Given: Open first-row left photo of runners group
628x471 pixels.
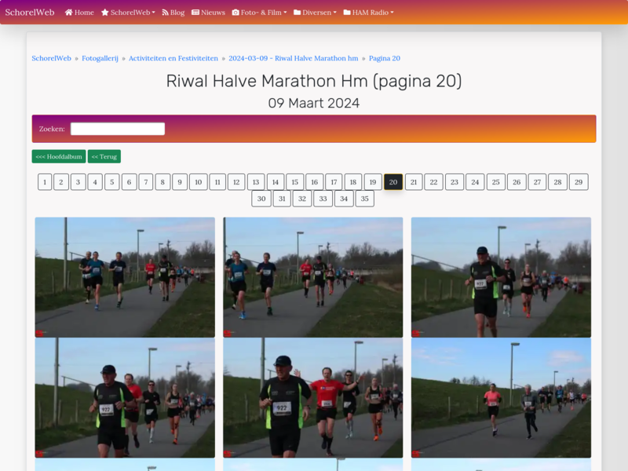Looking at the screenshot, I should click(x=125, y=277).
